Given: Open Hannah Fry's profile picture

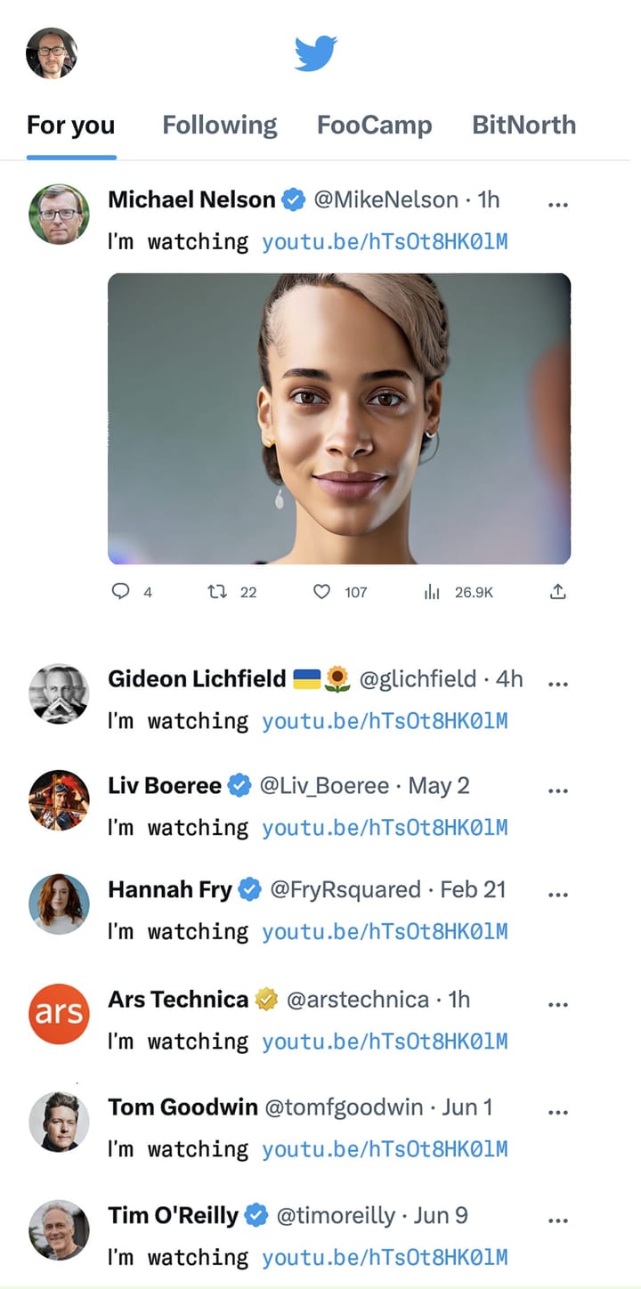Looking at the screenshot, I should click(x=59, y=904).
